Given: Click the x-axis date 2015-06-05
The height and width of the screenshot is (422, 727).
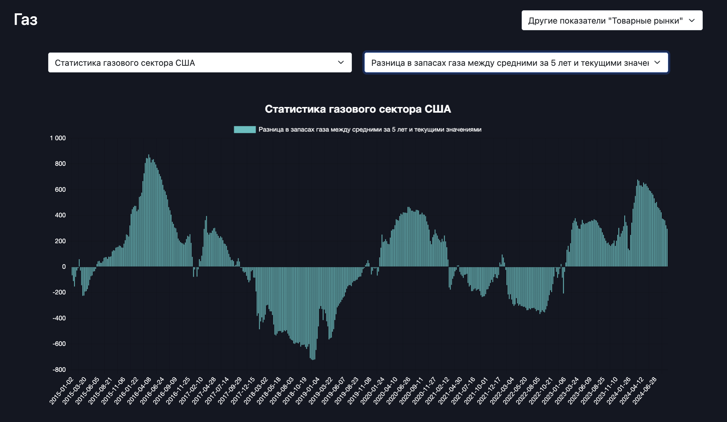Looking at the screenshot, I should 87,391.
